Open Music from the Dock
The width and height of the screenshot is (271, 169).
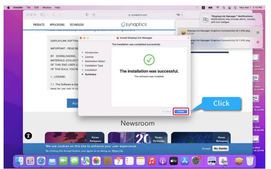point(151,161)
